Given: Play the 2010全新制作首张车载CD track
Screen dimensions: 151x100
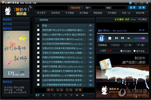Looking at the screenshot, I should click(91, 39).
